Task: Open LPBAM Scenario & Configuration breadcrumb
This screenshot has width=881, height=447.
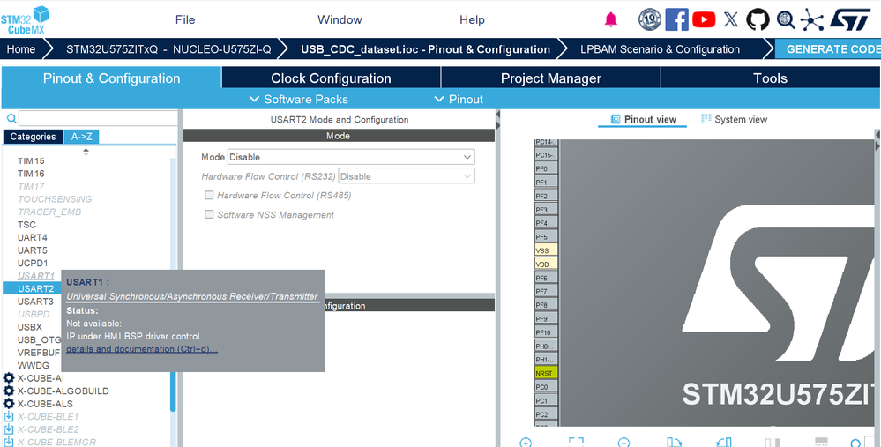Action: [x=660, y=48]
